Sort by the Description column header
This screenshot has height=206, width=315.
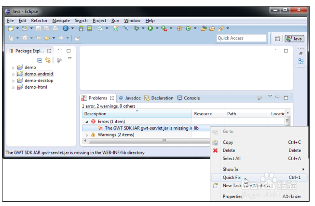(x=137, y=114)
